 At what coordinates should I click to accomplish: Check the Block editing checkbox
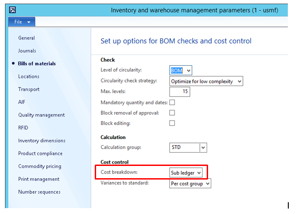pos(172,123)
